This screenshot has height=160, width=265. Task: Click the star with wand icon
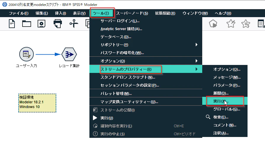(x=231, y=24)
